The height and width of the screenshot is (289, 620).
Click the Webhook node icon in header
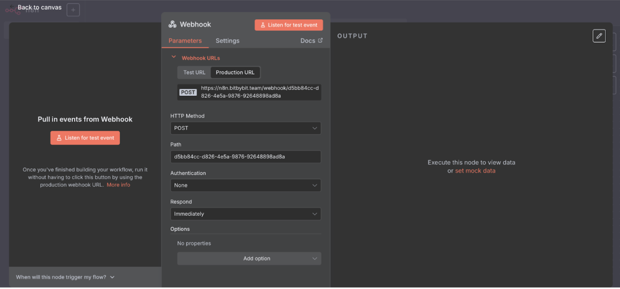point(172,24)
